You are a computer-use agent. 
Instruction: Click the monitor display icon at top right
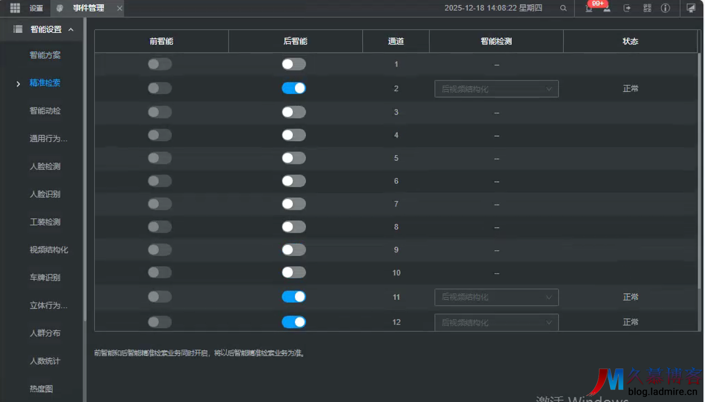691,8
